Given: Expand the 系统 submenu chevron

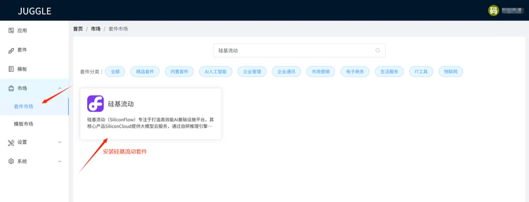Looking at the screenshot, I should [x=60, y=161].
